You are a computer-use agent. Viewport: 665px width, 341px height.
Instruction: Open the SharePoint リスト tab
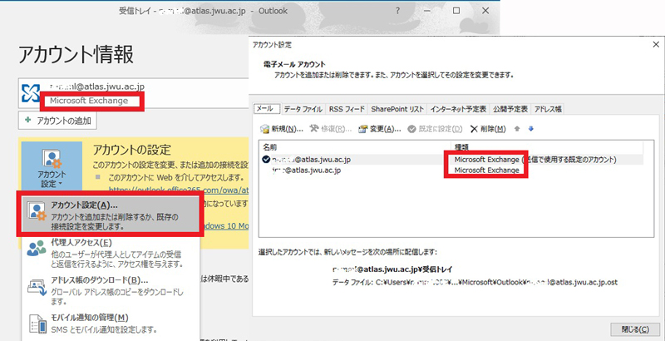pyautogui.click(x=397, y=109)
